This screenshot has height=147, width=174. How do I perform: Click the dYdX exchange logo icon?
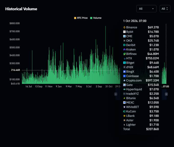(x=124, y=67)
